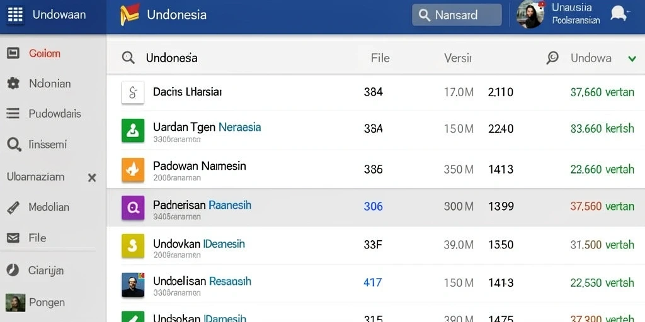Click the 22,530 vertsh value
Screen dimensions: 645x322
(x=602, y=282)
